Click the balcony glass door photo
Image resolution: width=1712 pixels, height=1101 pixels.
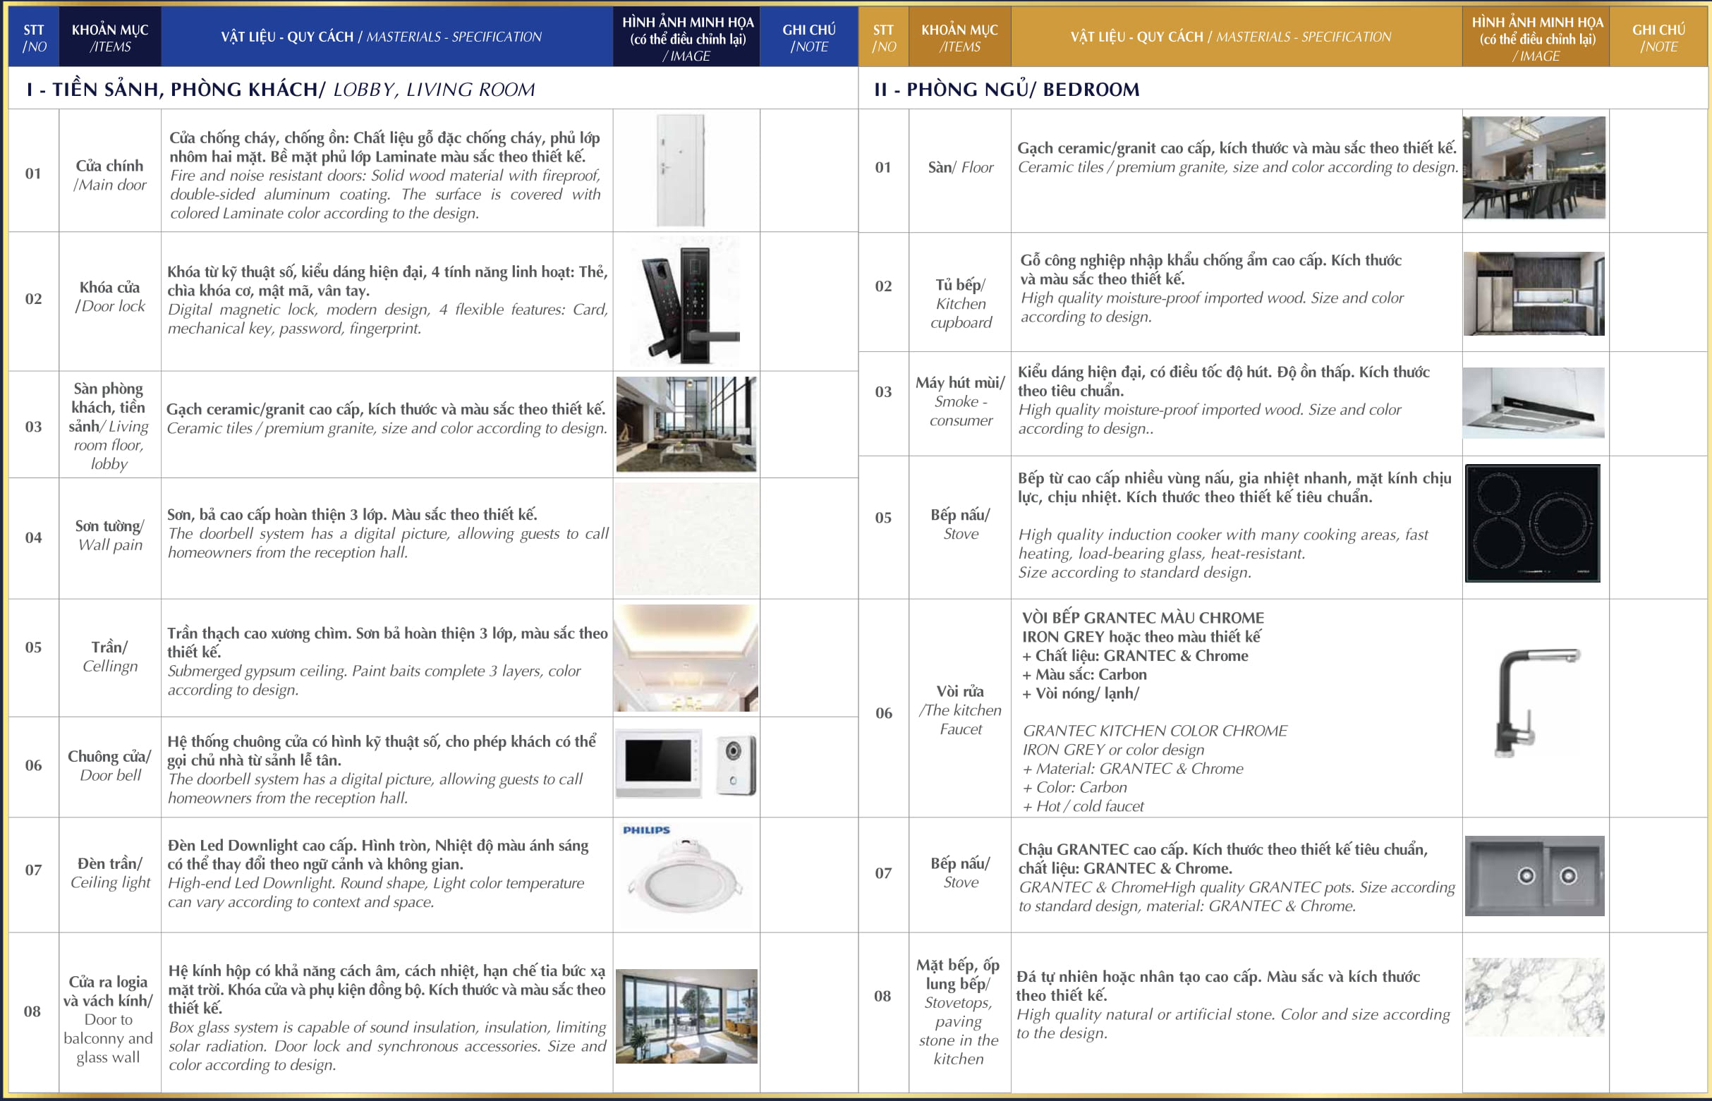coord(686,1016)
